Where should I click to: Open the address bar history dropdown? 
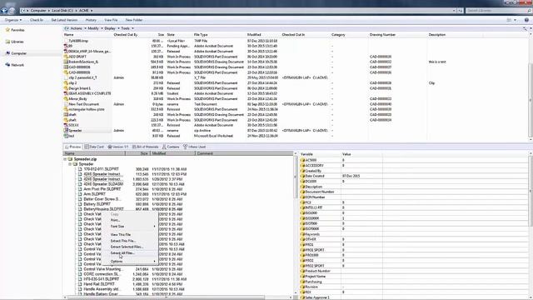click(454, 11)
